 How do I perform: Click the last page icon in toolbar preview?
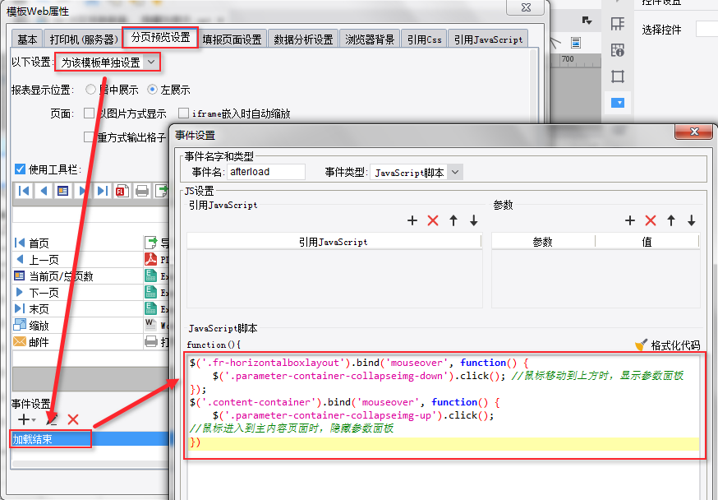point(102,191)
